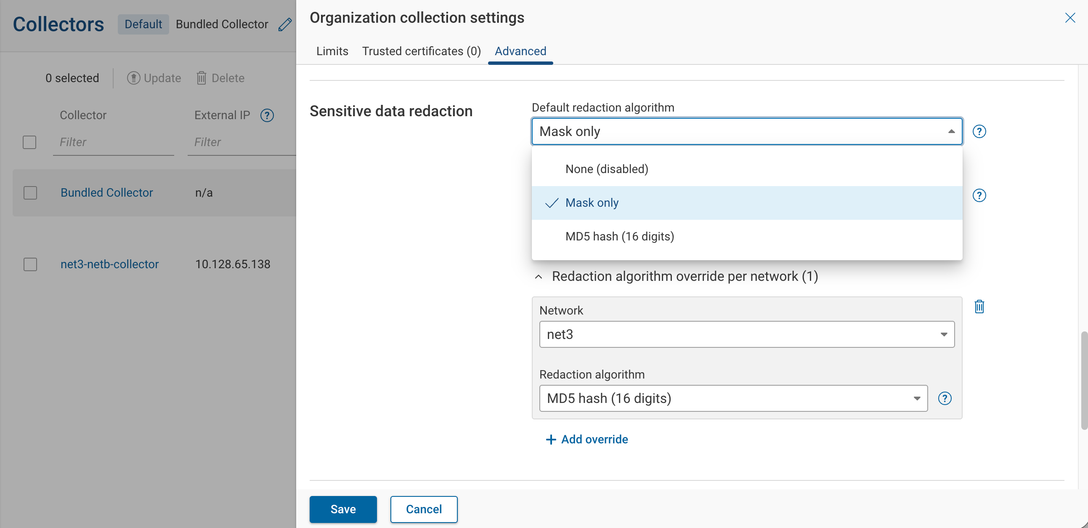
Task: Click the plus icon for Add override
Action: click(x=551, y=440)
